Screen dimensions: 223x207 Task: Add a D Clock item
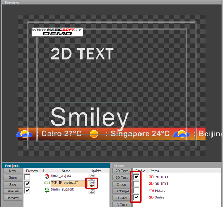[122, 198]
